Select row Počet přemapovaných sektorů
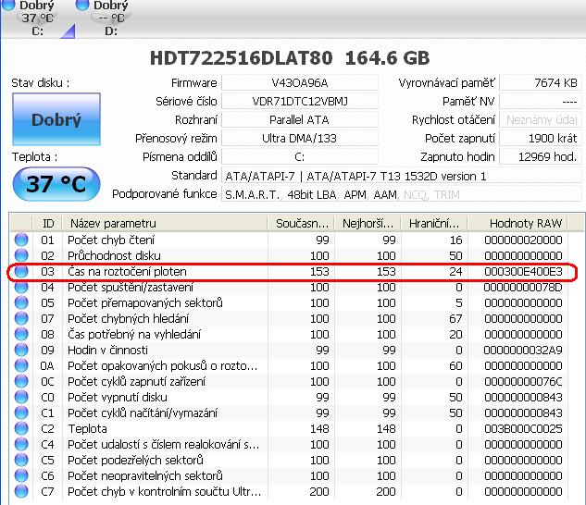Viewport: 586px width, 505px height. [289, 302]
